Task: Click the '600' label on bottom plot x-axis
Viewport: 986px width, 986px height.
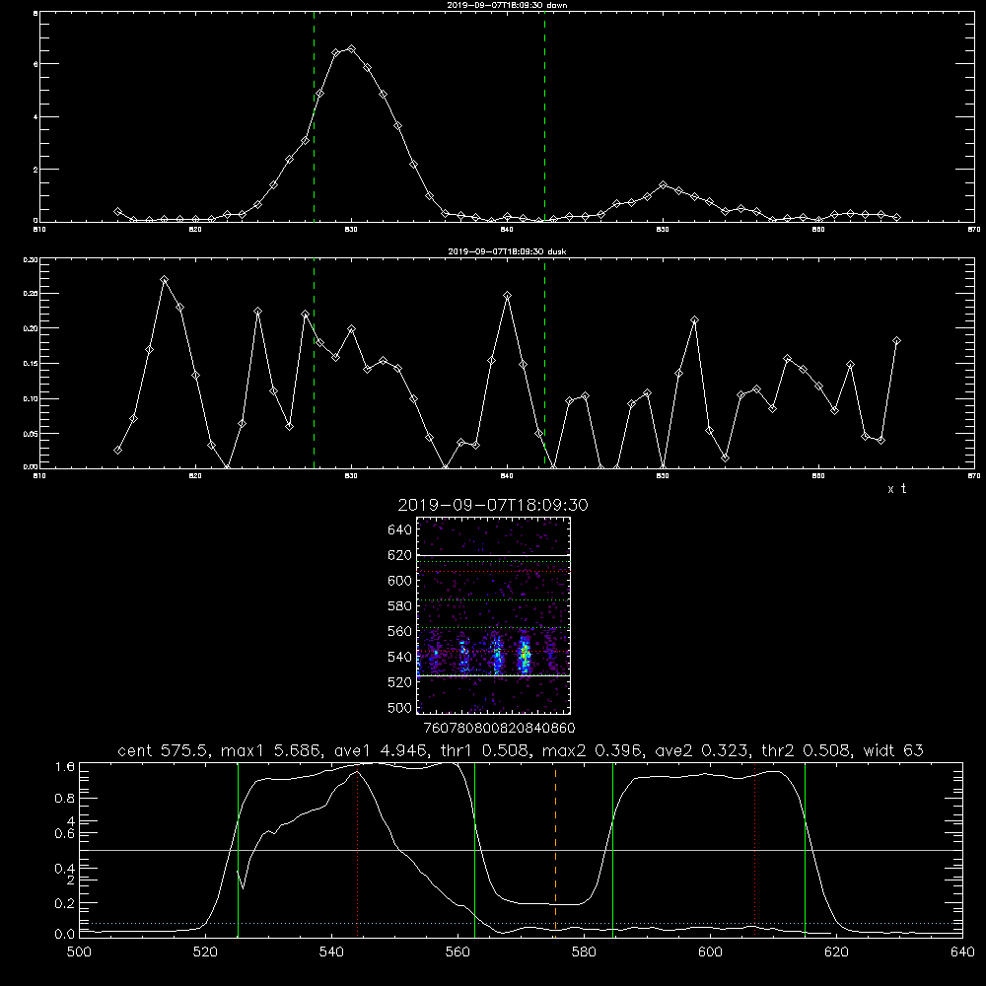Action: [710, 951]
